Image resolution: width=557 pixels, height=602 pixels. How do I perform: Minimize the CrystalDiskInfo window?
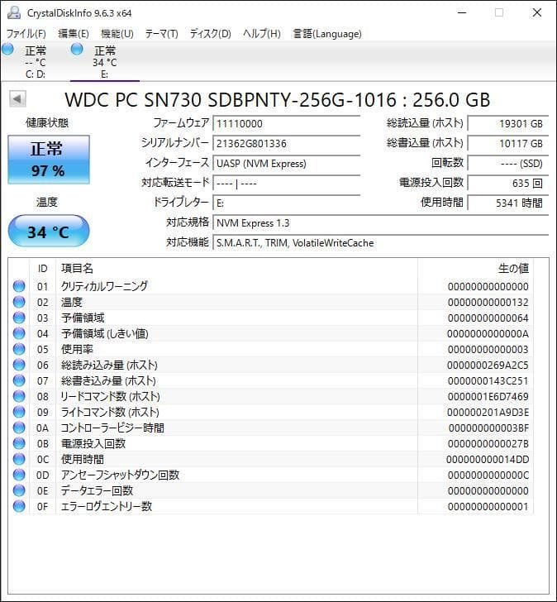[x=462, y=12]
